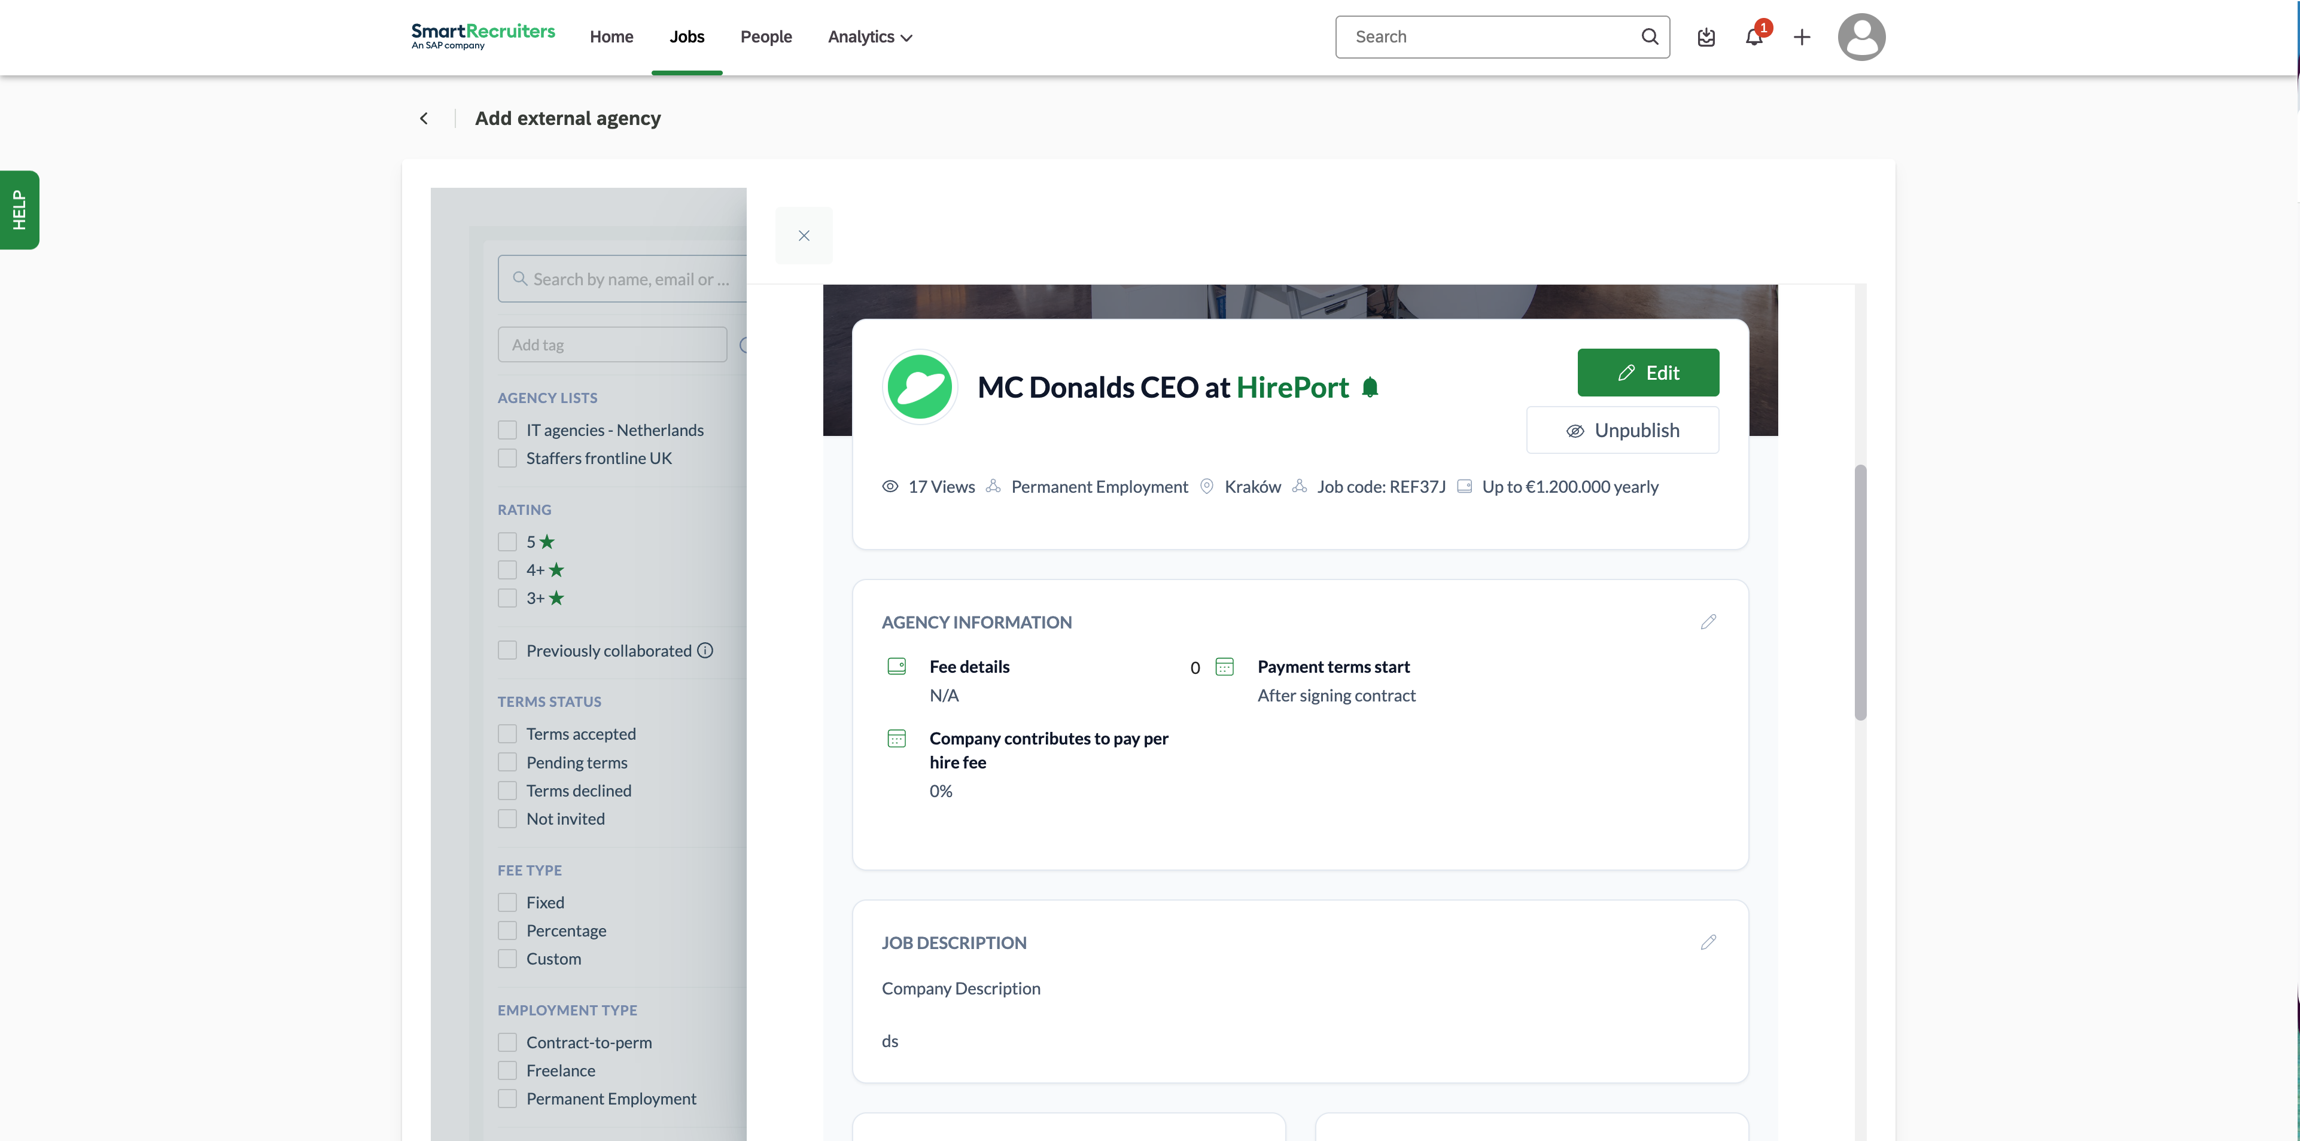This screenshot has width=2300, height=1141.
Task: Check Permanent Employment filter checkbox
Action: 507,1099
